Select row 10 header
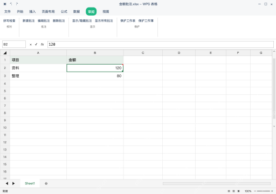The image size is (276, 194). (5, 128)
